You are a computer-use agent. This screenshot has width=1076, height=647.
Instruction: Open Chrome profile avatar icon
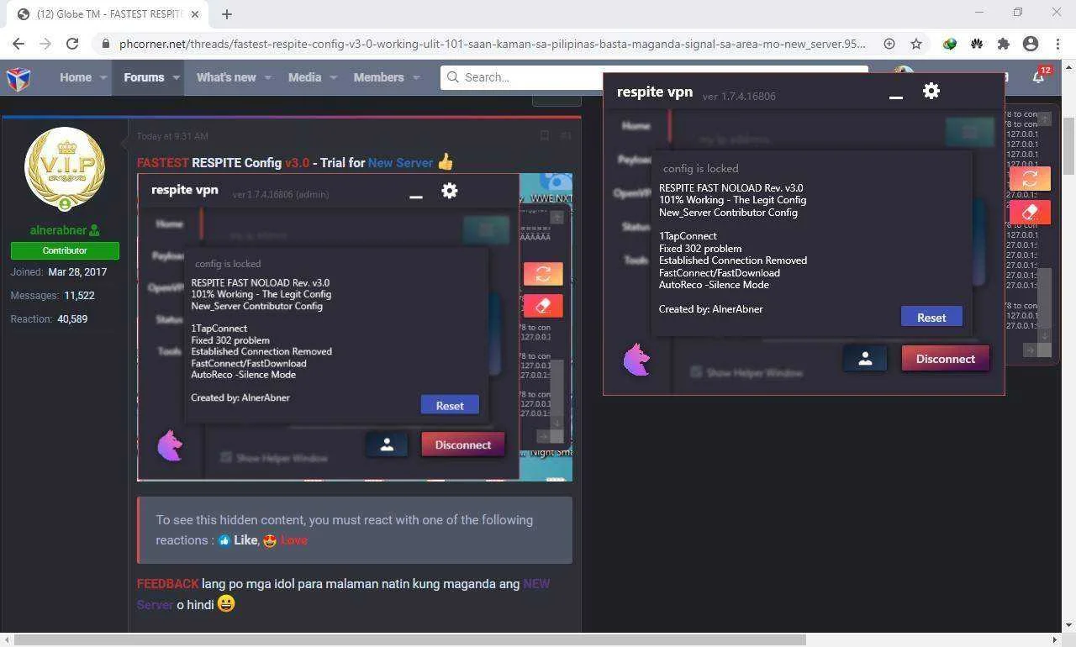1031,44
